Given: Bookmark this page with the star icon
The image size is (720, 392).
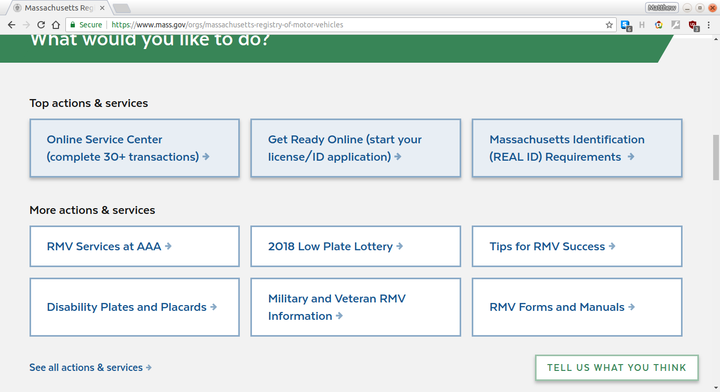Looking at the screenshot, I should (x=609, y=25).
